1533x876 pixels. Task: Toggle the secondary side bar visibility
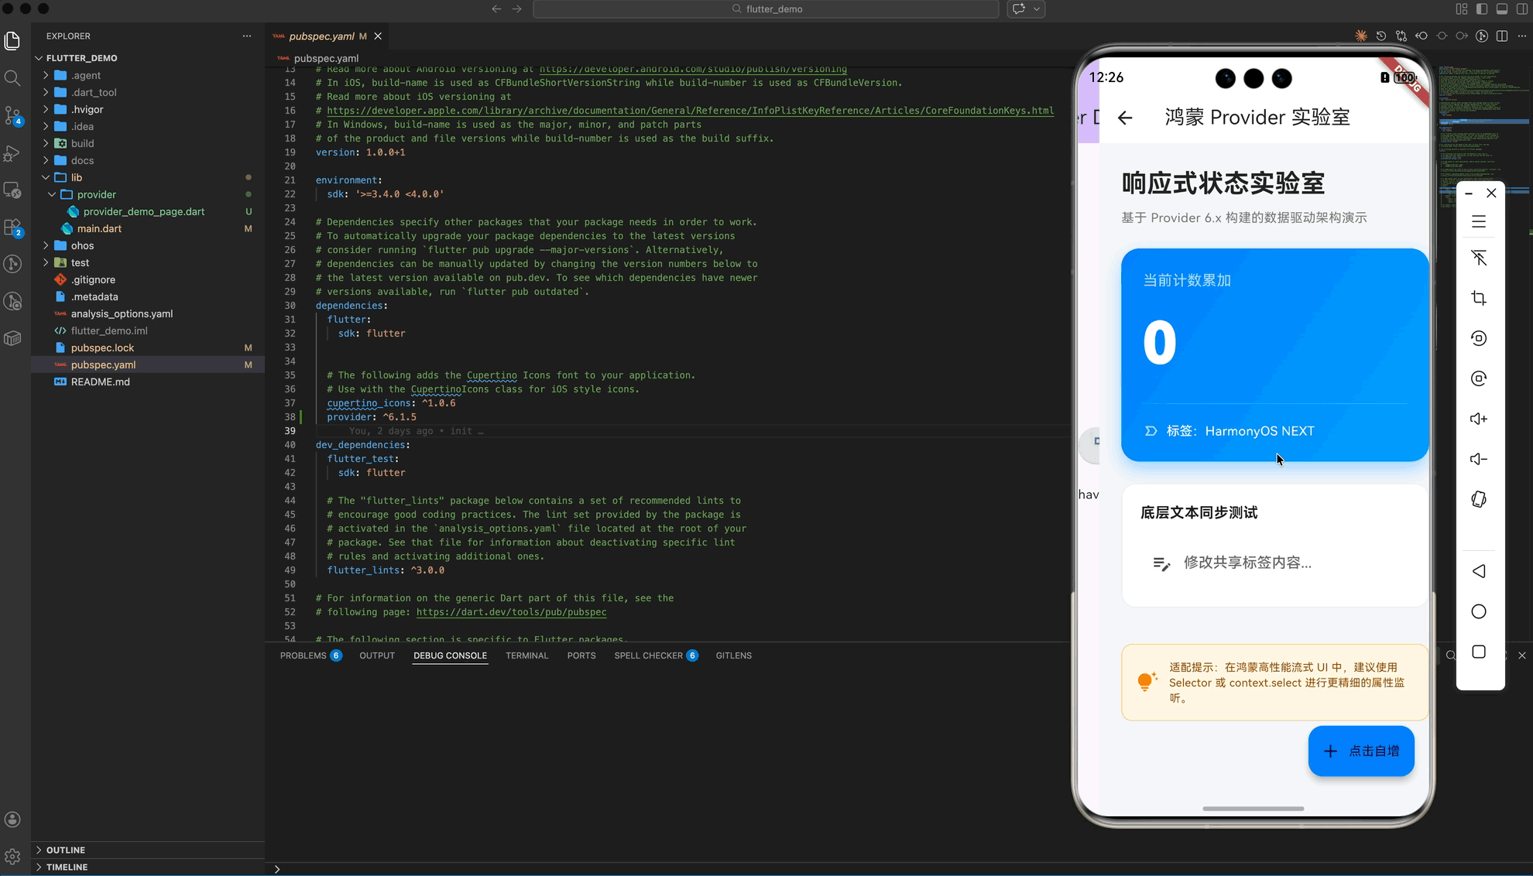tap(1521, 9)
